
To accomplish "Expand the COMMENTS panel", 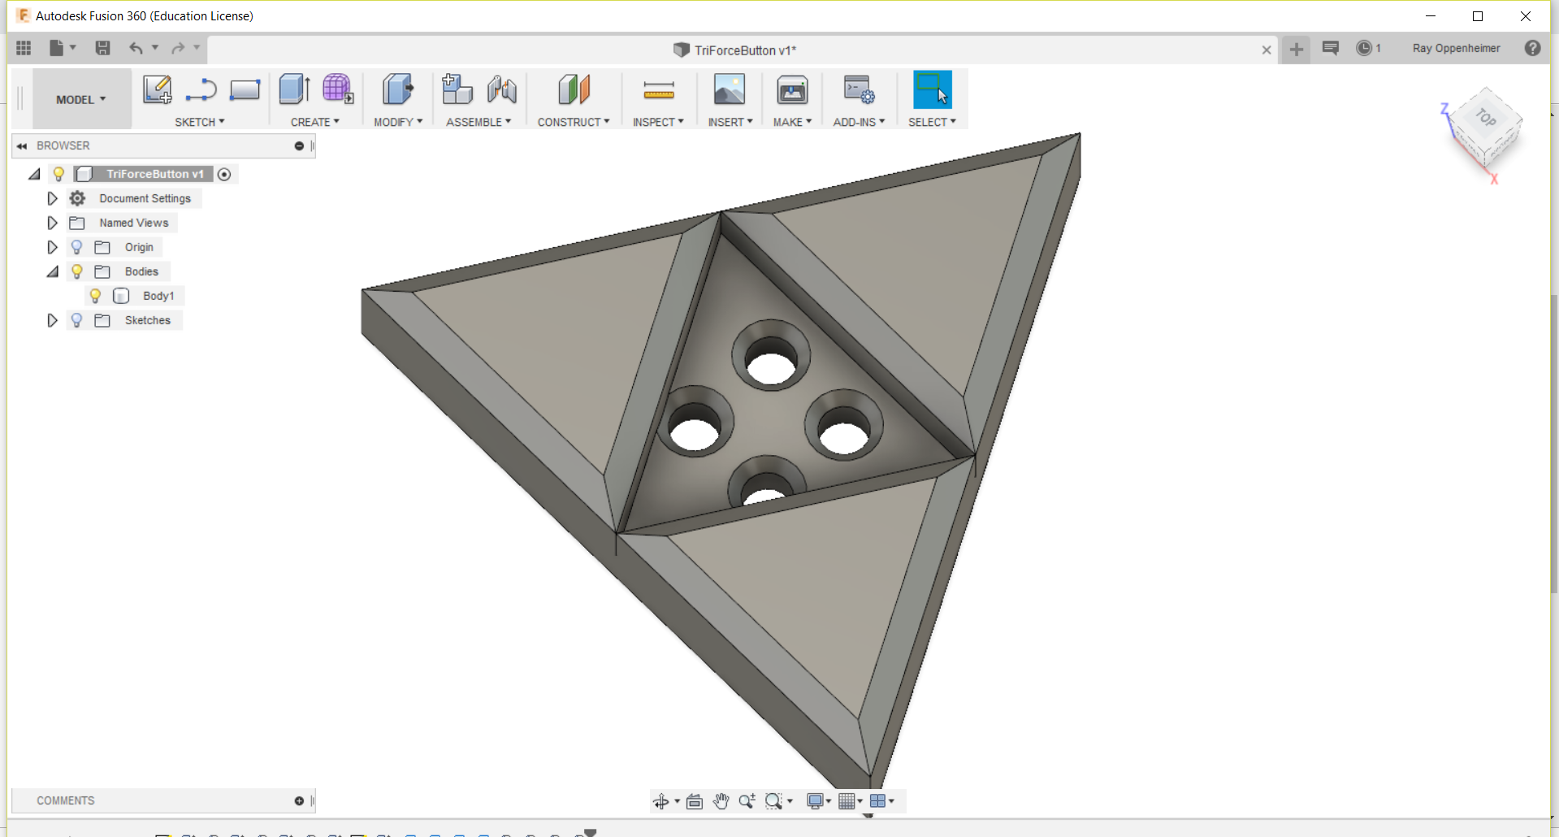I will (x=299, y=801).
